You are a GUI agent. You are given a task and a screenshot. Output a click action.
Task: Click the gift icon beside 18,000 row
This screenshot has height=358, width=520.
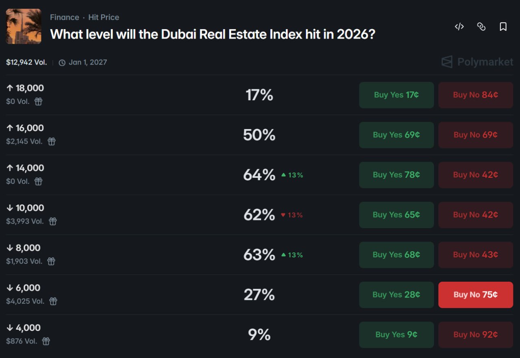click(38, 101)
